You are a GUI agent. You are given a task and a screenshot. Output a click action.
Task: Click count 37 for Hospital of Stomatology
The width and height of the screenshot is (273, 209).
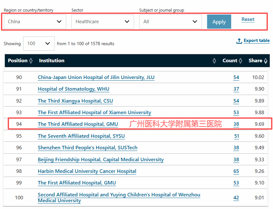pyautogui.click(x=236, y=89)
